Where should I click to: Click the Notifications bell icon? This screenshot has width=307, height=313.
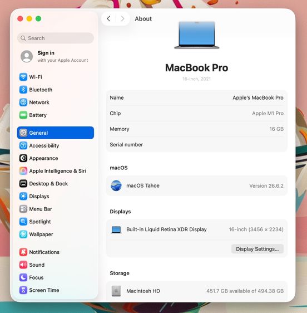point(23,252)
